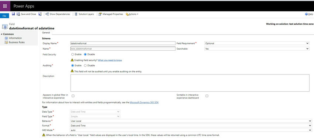314x138 pixels.
Task: Check Appears in global filter checkbox
Action: click(73, 96)
